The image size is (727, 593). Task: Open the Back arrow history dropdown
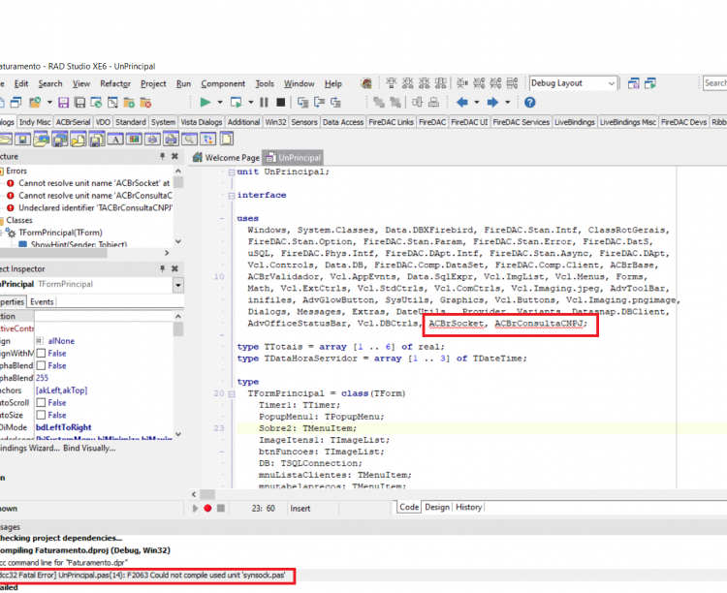click(x=476, y=102)
